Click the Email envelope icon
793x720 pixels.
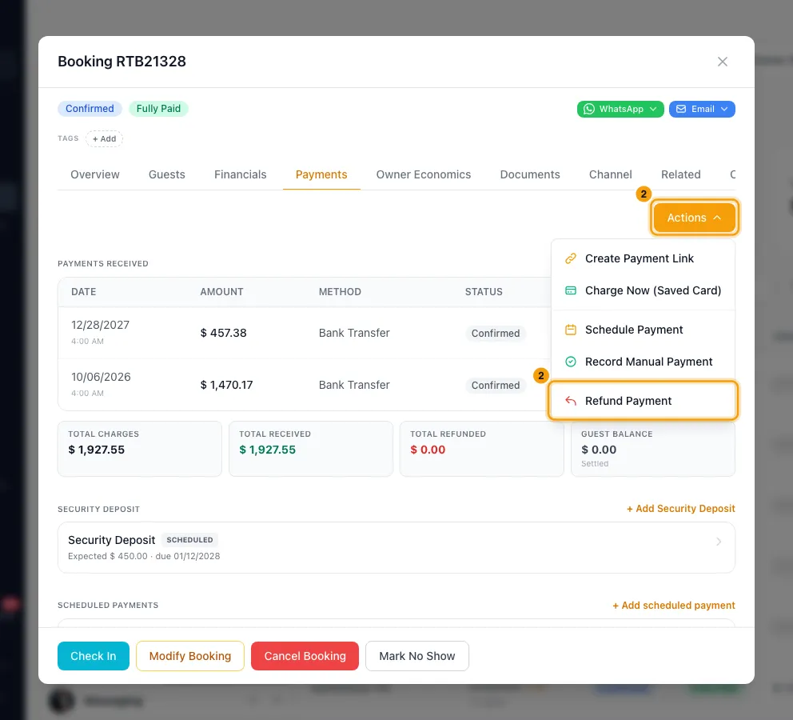[x=681, y=110]
